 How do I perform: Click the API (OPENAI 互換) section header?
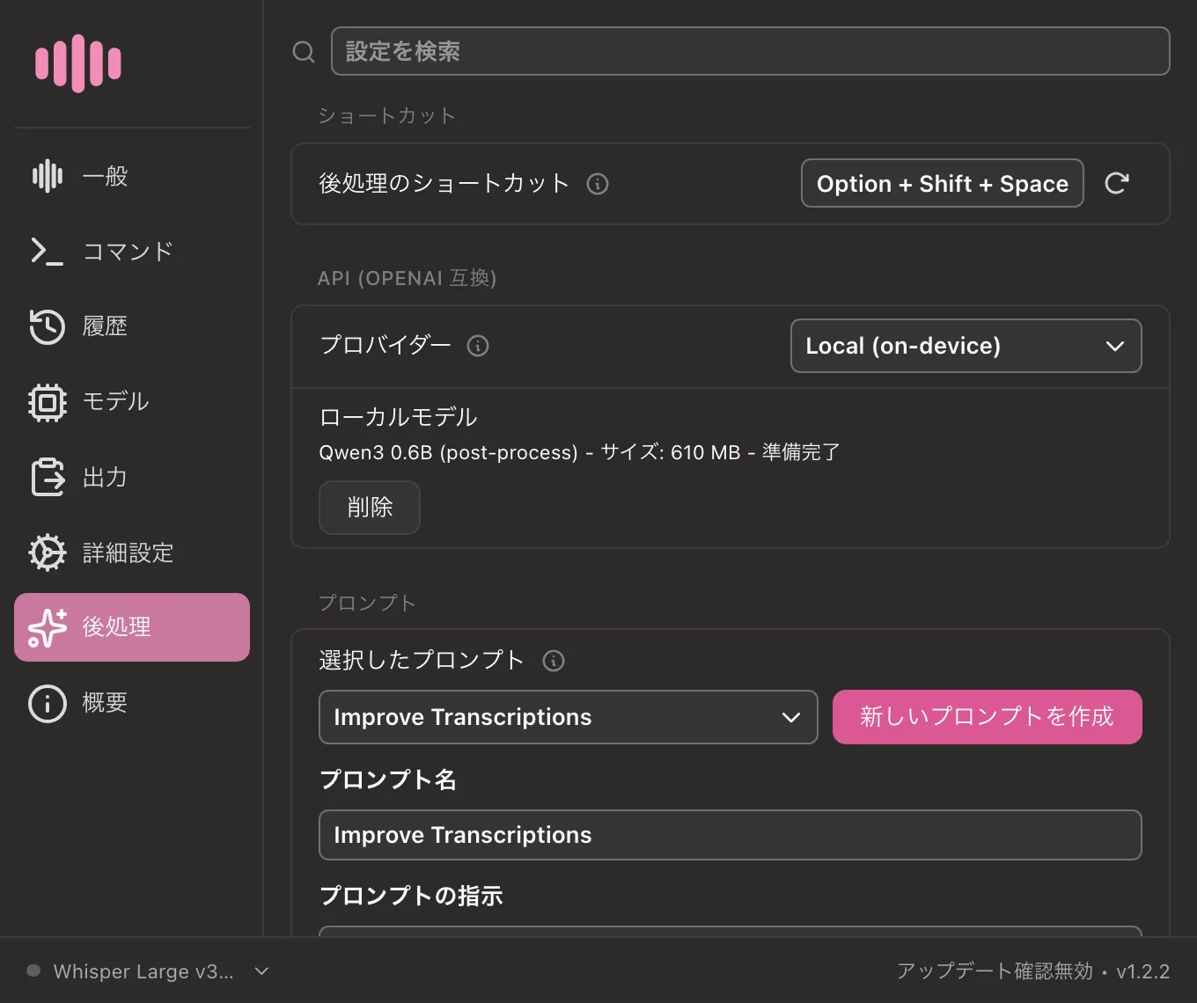[x=407, y=278]
